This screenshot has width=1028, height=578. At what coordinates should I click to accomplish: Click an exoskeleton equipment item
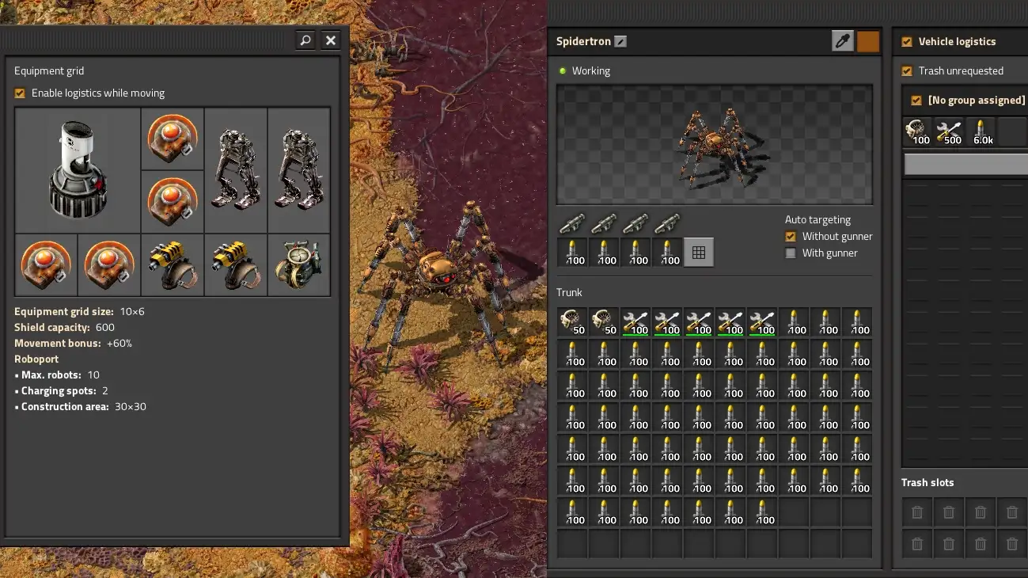pos(235,169)
